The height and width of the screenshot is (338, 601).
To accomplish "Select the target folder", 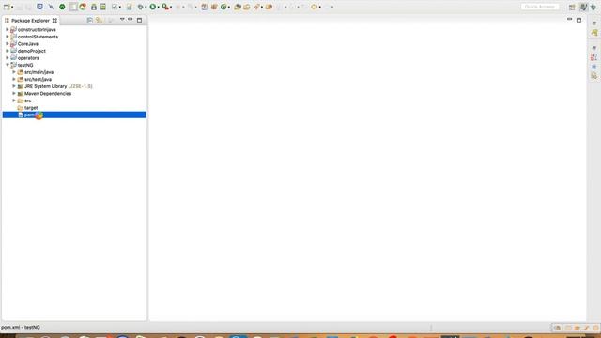I will coord(31,108).
